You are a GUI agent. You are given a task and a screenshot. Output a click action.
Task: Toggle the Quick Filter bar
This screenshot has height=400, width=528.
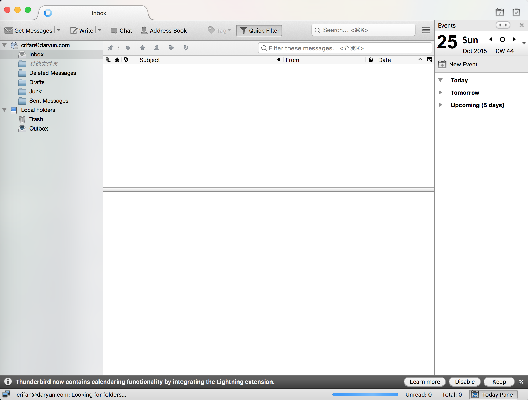tap(259, 30)
